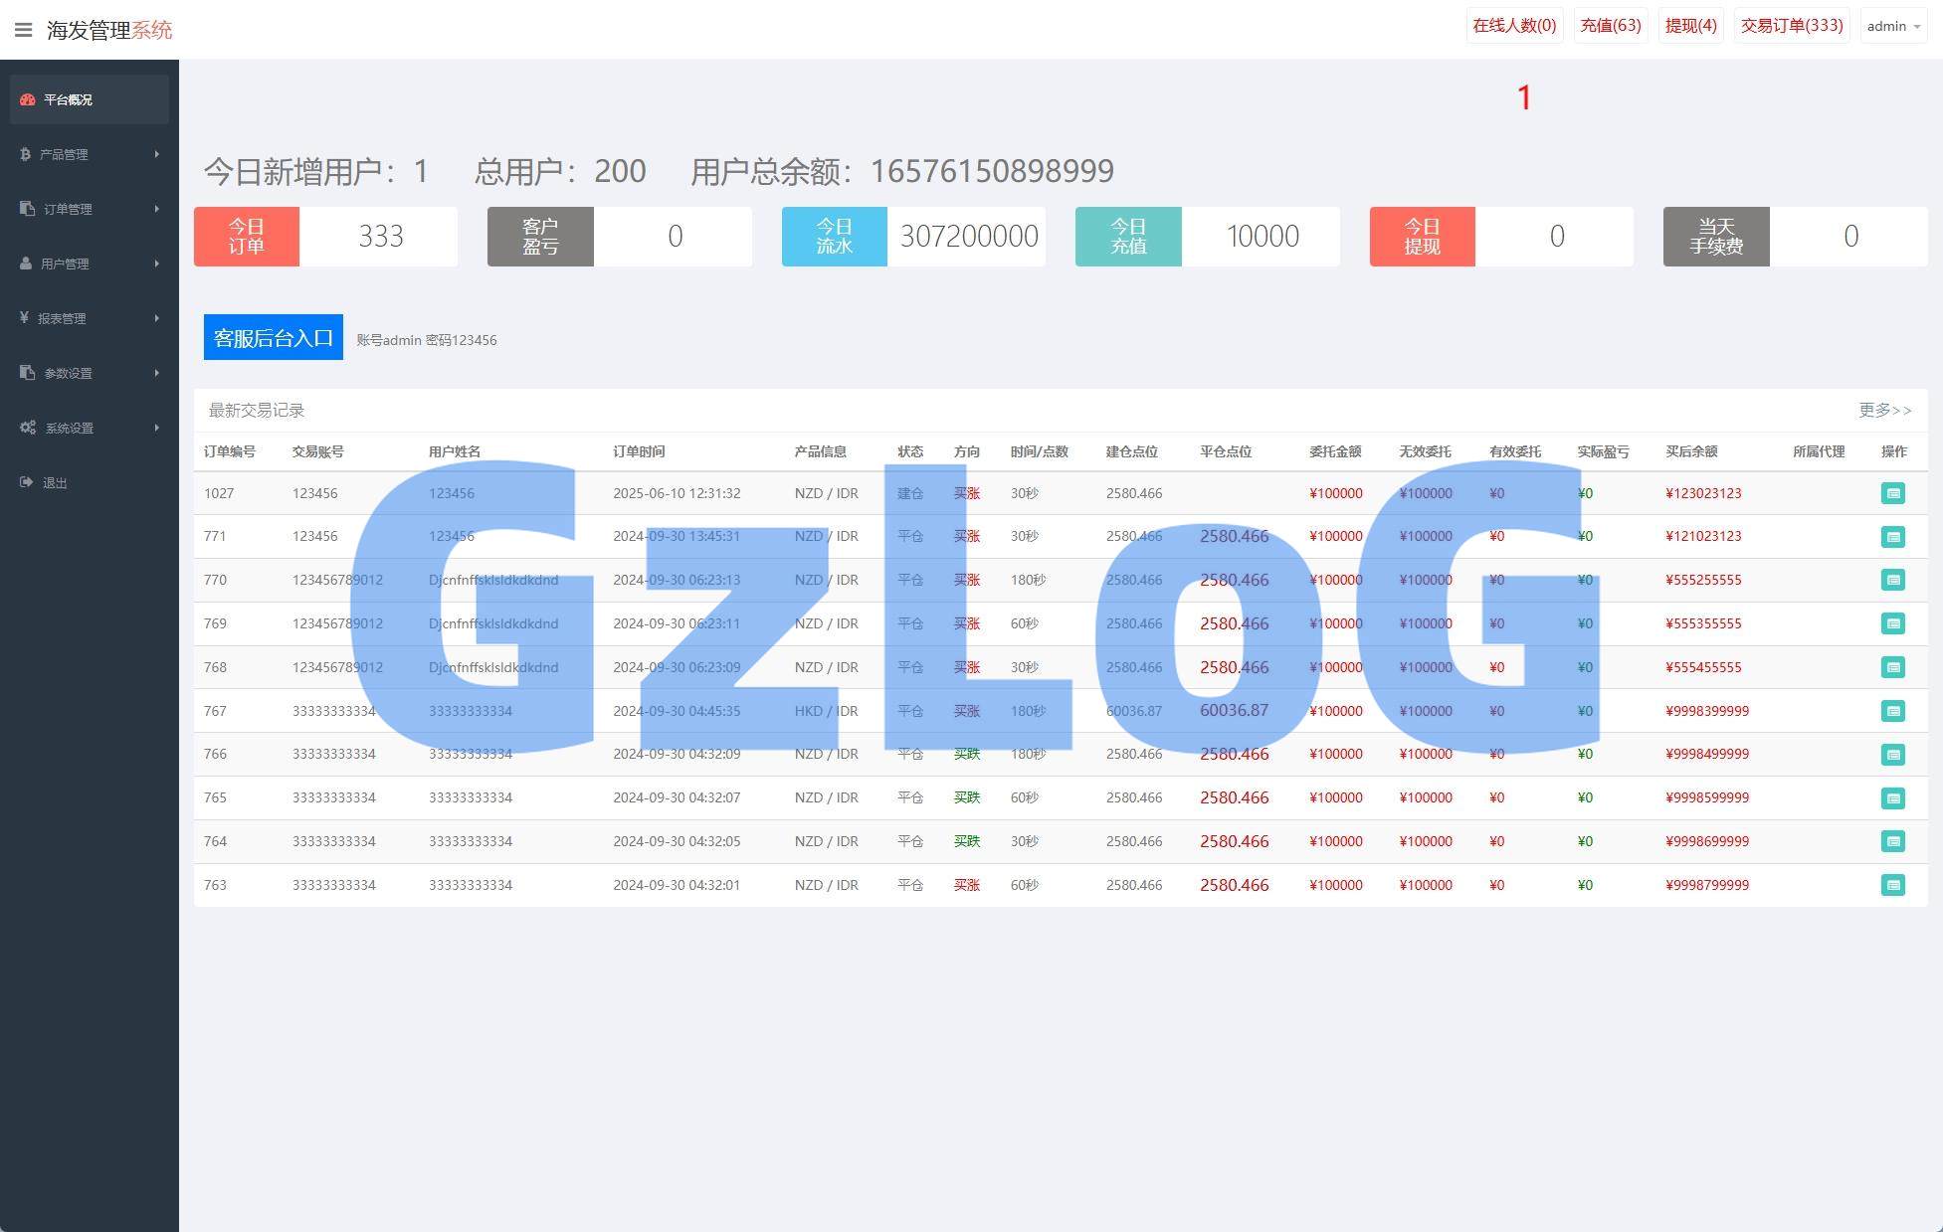This screenshot has height=1232, width=1943.
Task: Open 客服后台入口 blue button
Action: coord(274,337)
